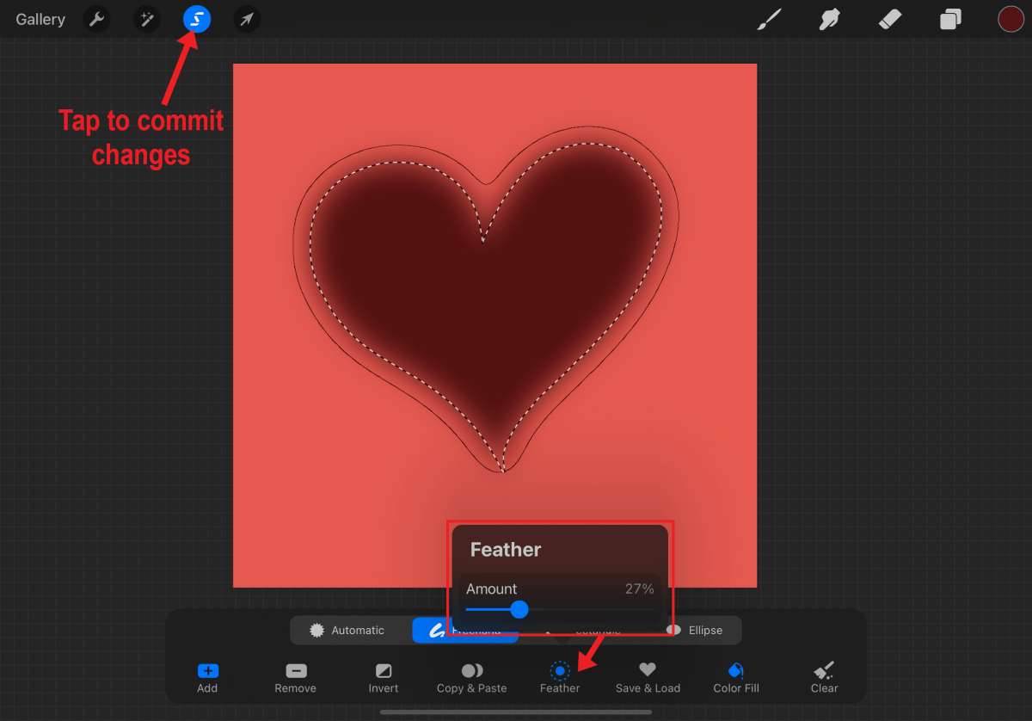Invert the current selection
The height and width of the screenshot is (721, 1032).
pos(383,675)
